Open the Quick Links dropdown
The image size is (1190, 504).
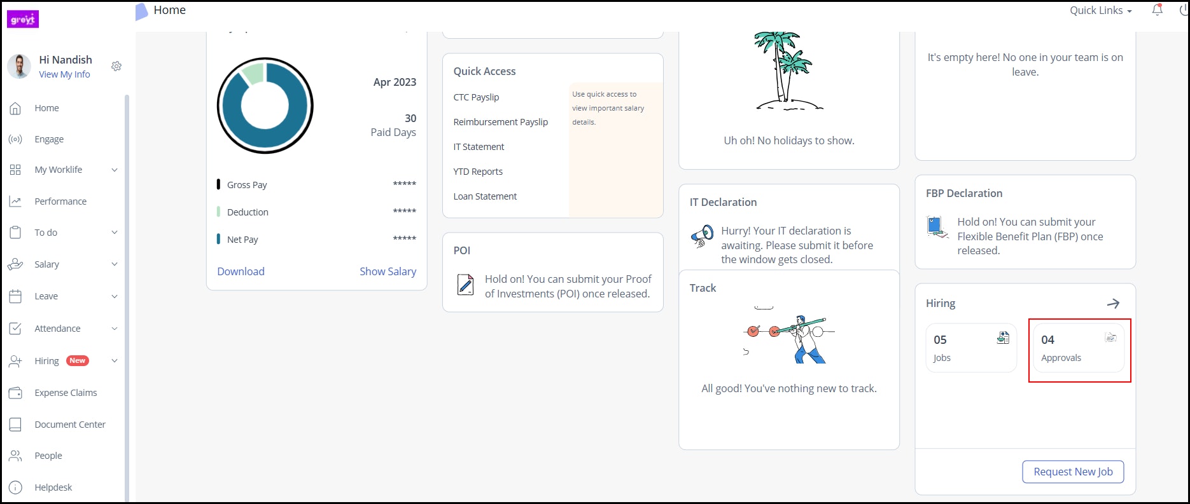(1100, 11)
